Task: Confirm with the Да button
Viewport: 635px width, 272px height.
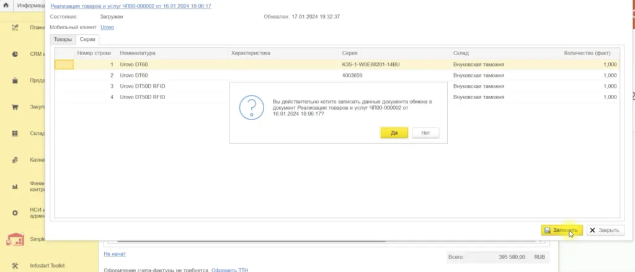Action: [x=394, y=133]
